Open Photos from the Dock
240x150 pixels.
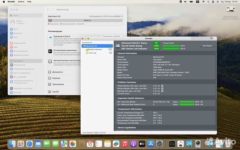(x=73, y=144)
